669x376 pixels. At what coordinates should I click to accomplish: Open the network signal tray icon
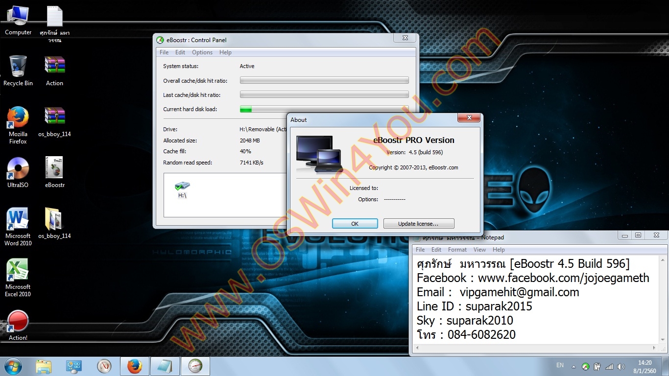[609, 366]
